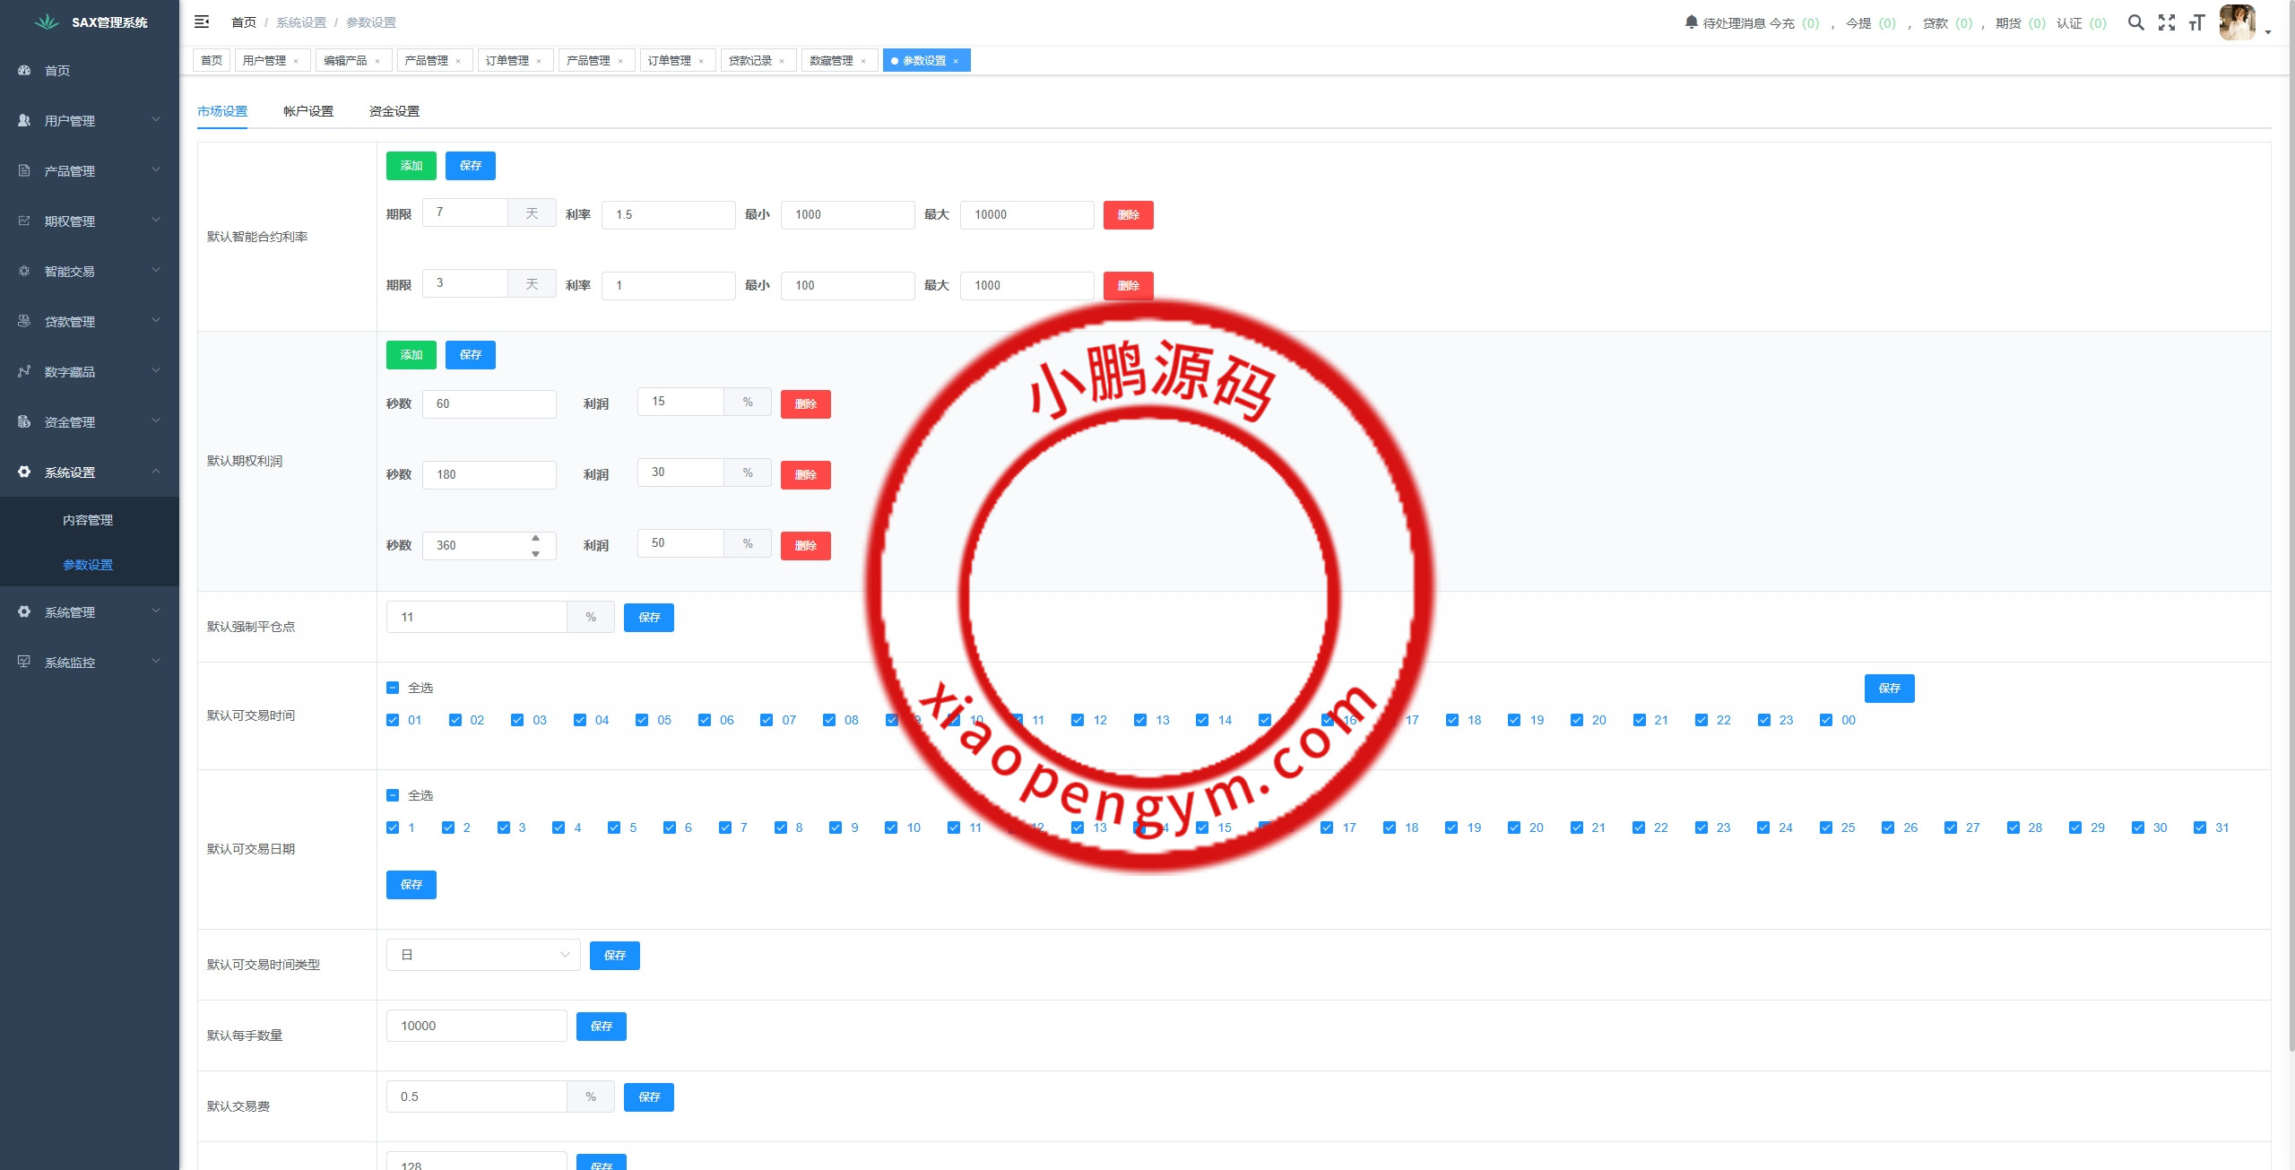Screen dimensions: 2295x1170
Task: Delete the 60 seconds profit row
Action: [x=805, y=404]
